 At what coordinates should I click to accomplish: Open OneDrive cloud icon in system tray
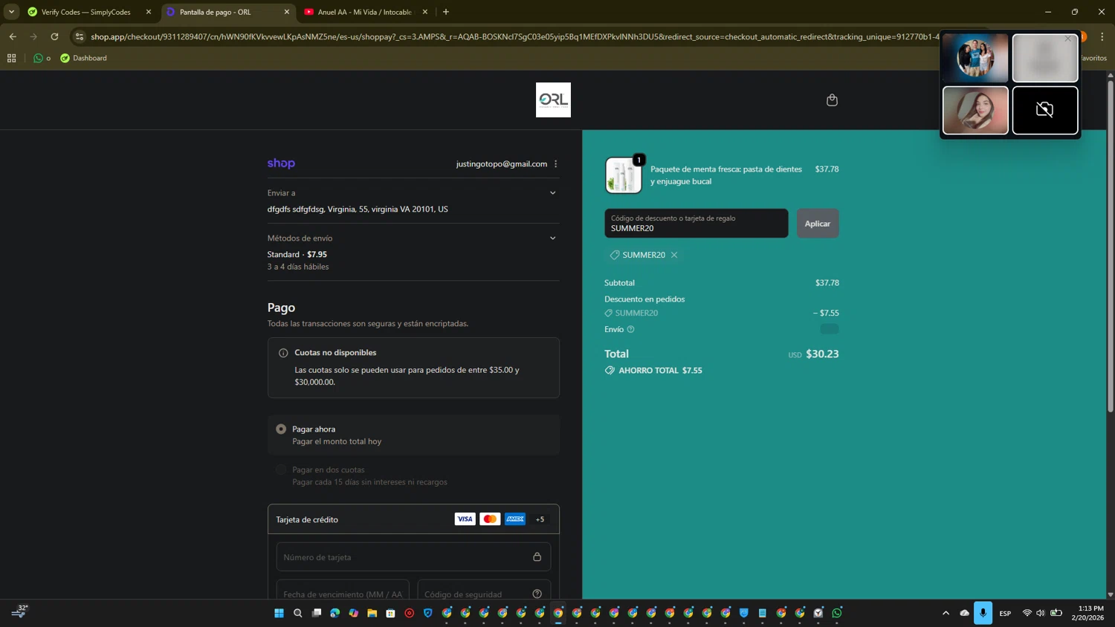point(964,613)
